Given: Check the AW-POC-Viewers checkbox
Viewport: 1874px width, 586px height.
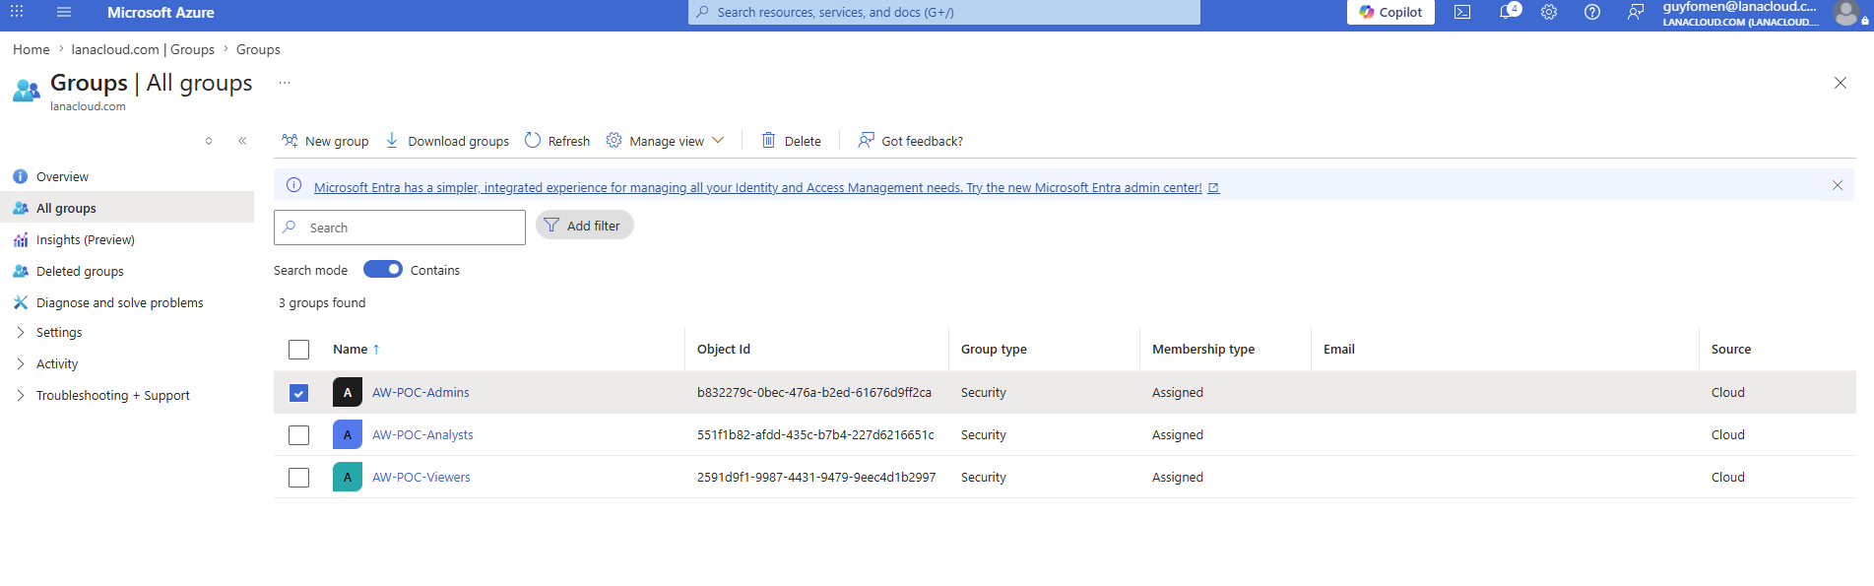Looking at the screenshot, I should pos(299,478).
